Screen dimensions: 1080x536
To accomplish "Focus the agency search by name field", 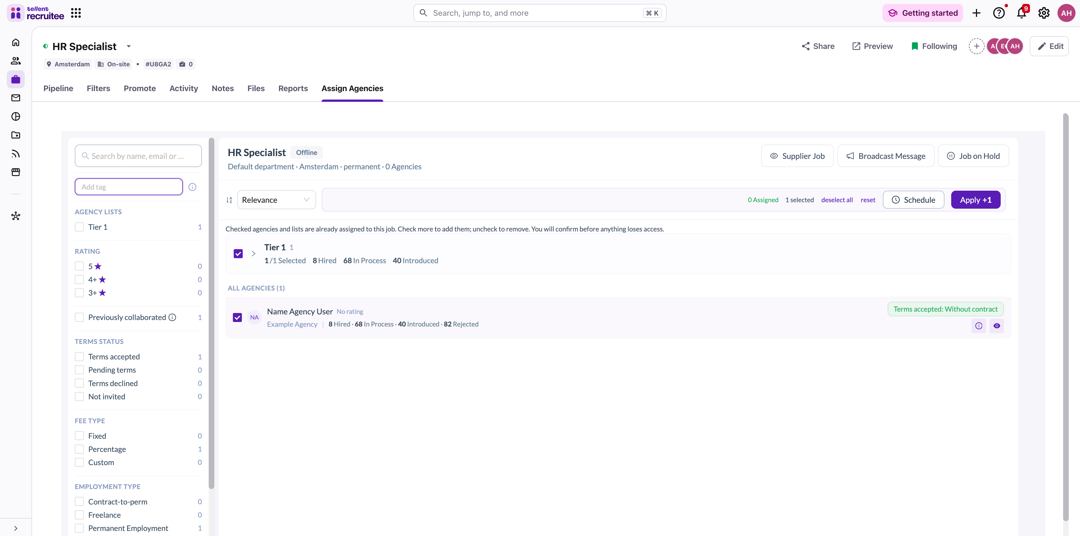I will pyautogui.click(x=138, y=156).
